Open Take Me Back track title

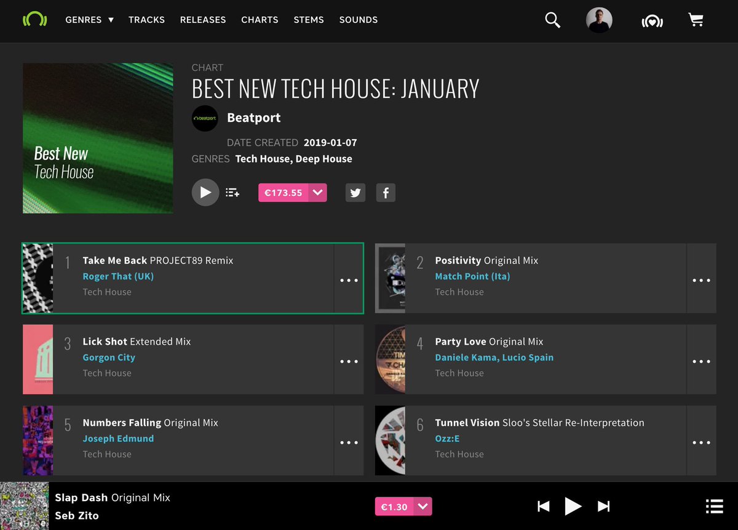pyautogui.click(x=158, y=260)
